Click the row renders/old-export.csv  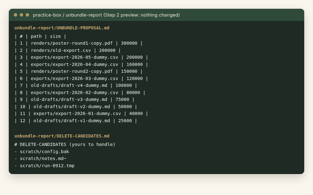click(x=68, y=50)
